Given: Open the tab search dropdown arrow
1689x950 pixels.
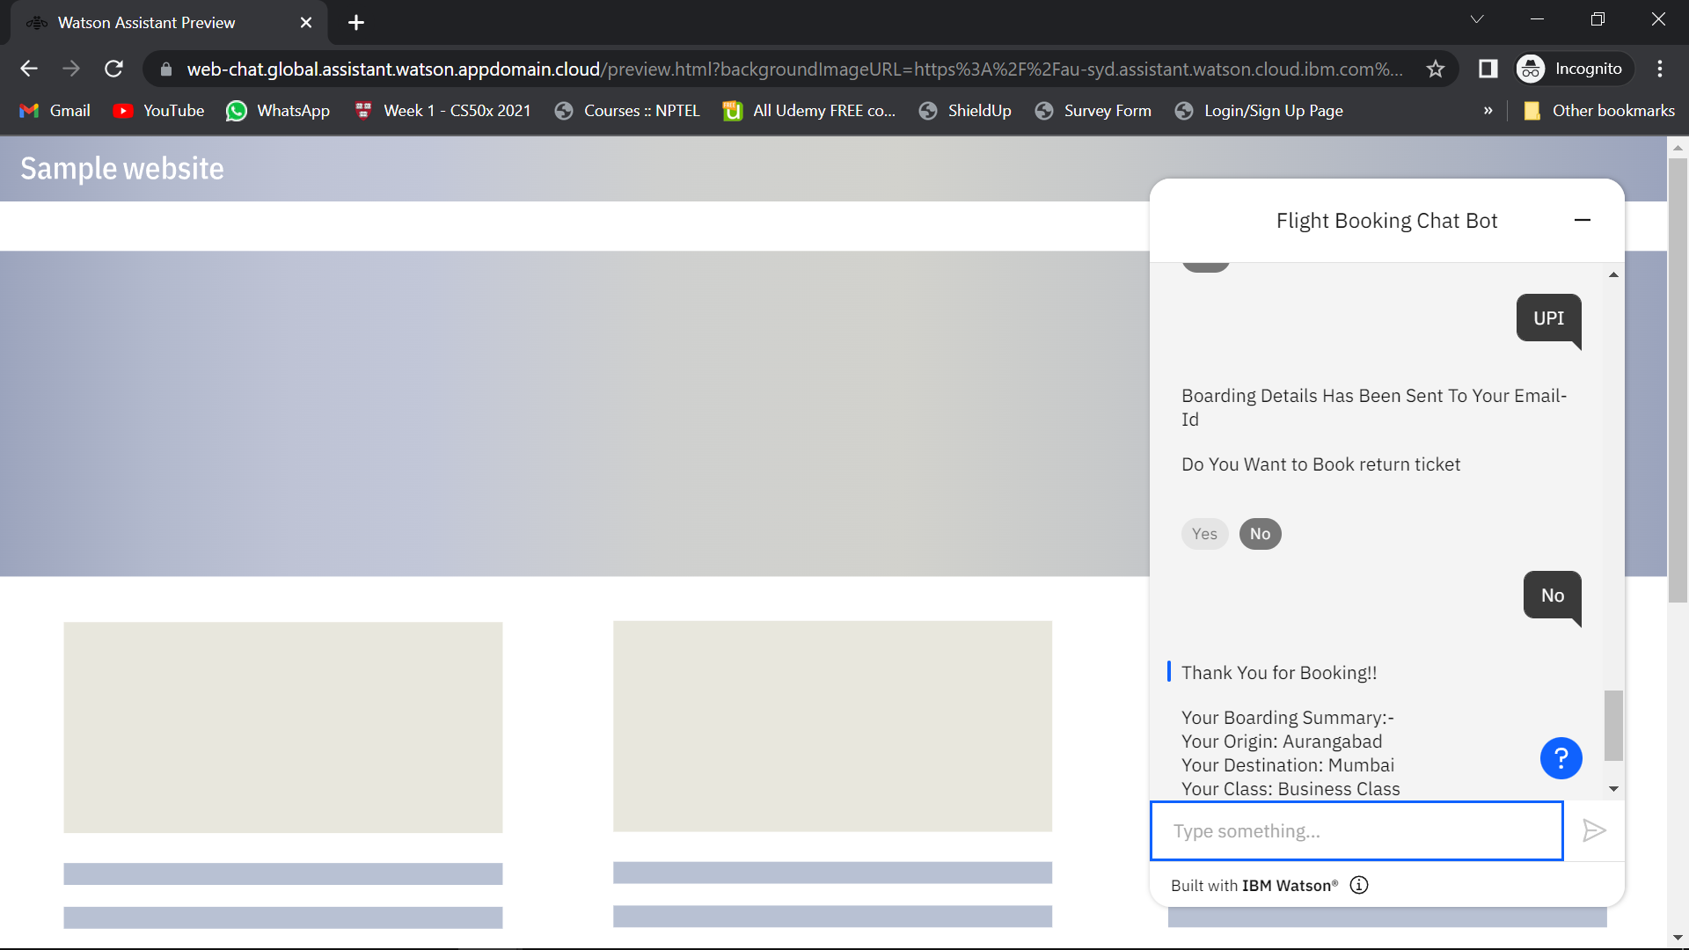Looking at the screenshot, I should (1477, 19).
